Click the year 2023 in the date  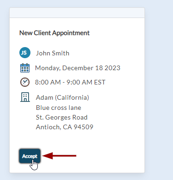tap(113, 68)
